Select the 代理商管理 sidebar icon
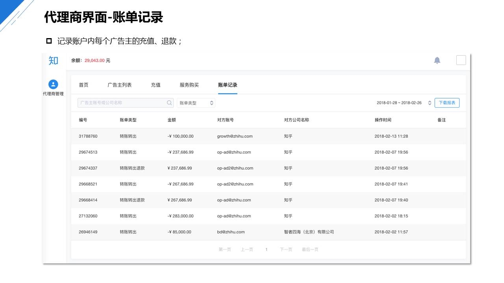 pyautogui.click(x=53, y=85)
